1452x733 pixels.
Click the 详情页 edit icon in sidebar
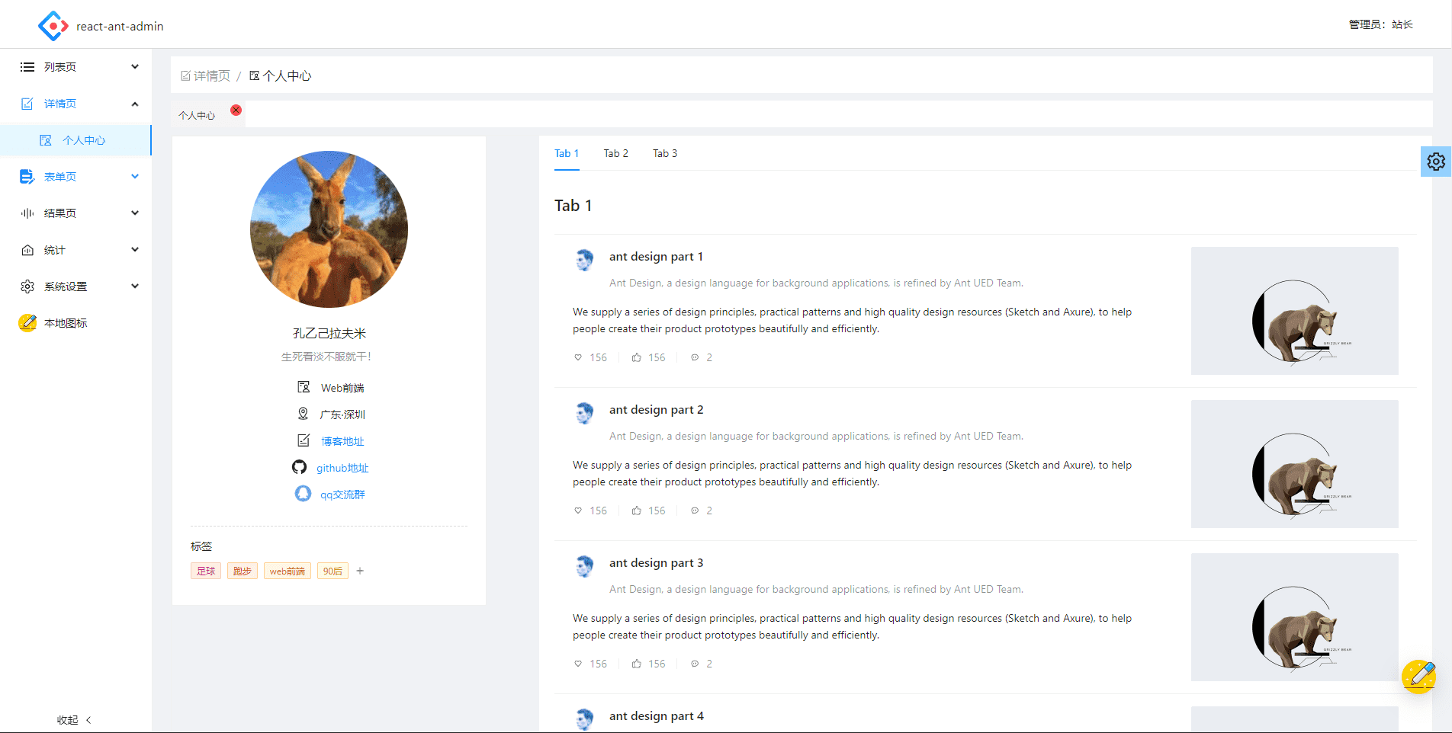point(27,104)
